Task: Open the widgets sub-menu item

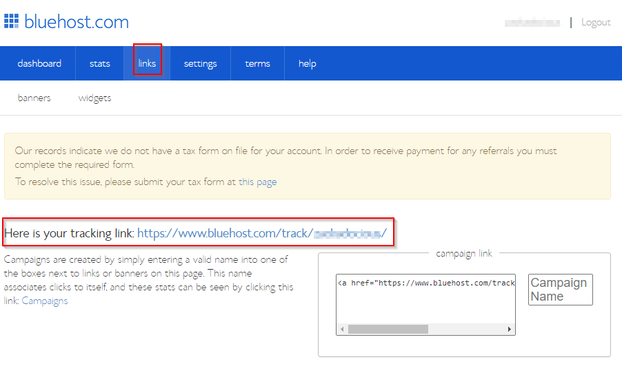Action: coord(94,98)
